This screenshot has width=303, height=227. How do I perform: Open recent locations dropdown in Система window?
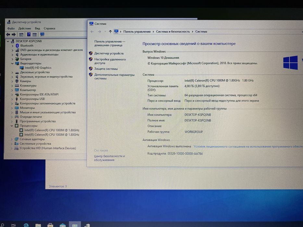(105, 31)
